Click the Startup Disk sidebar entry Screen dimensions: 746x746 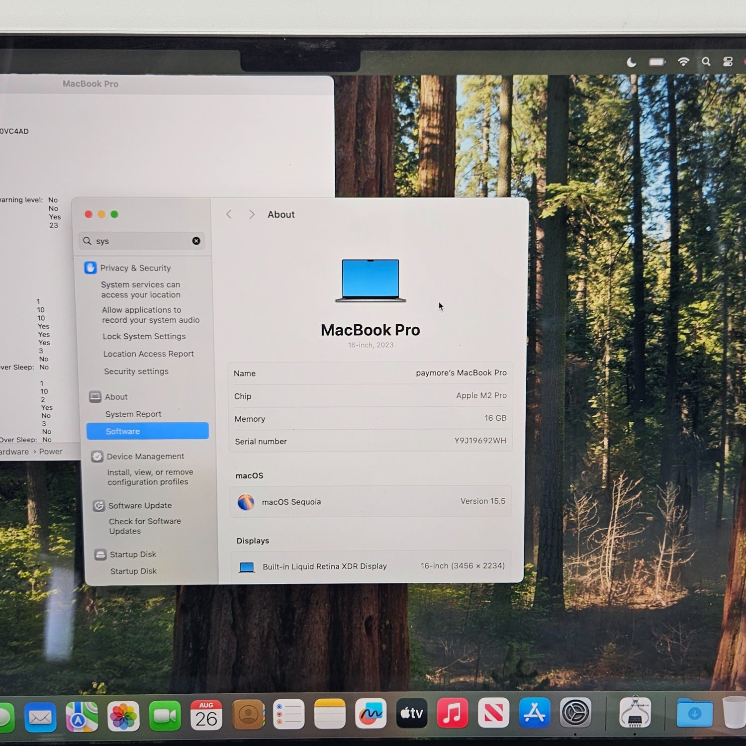coord(133,554)
